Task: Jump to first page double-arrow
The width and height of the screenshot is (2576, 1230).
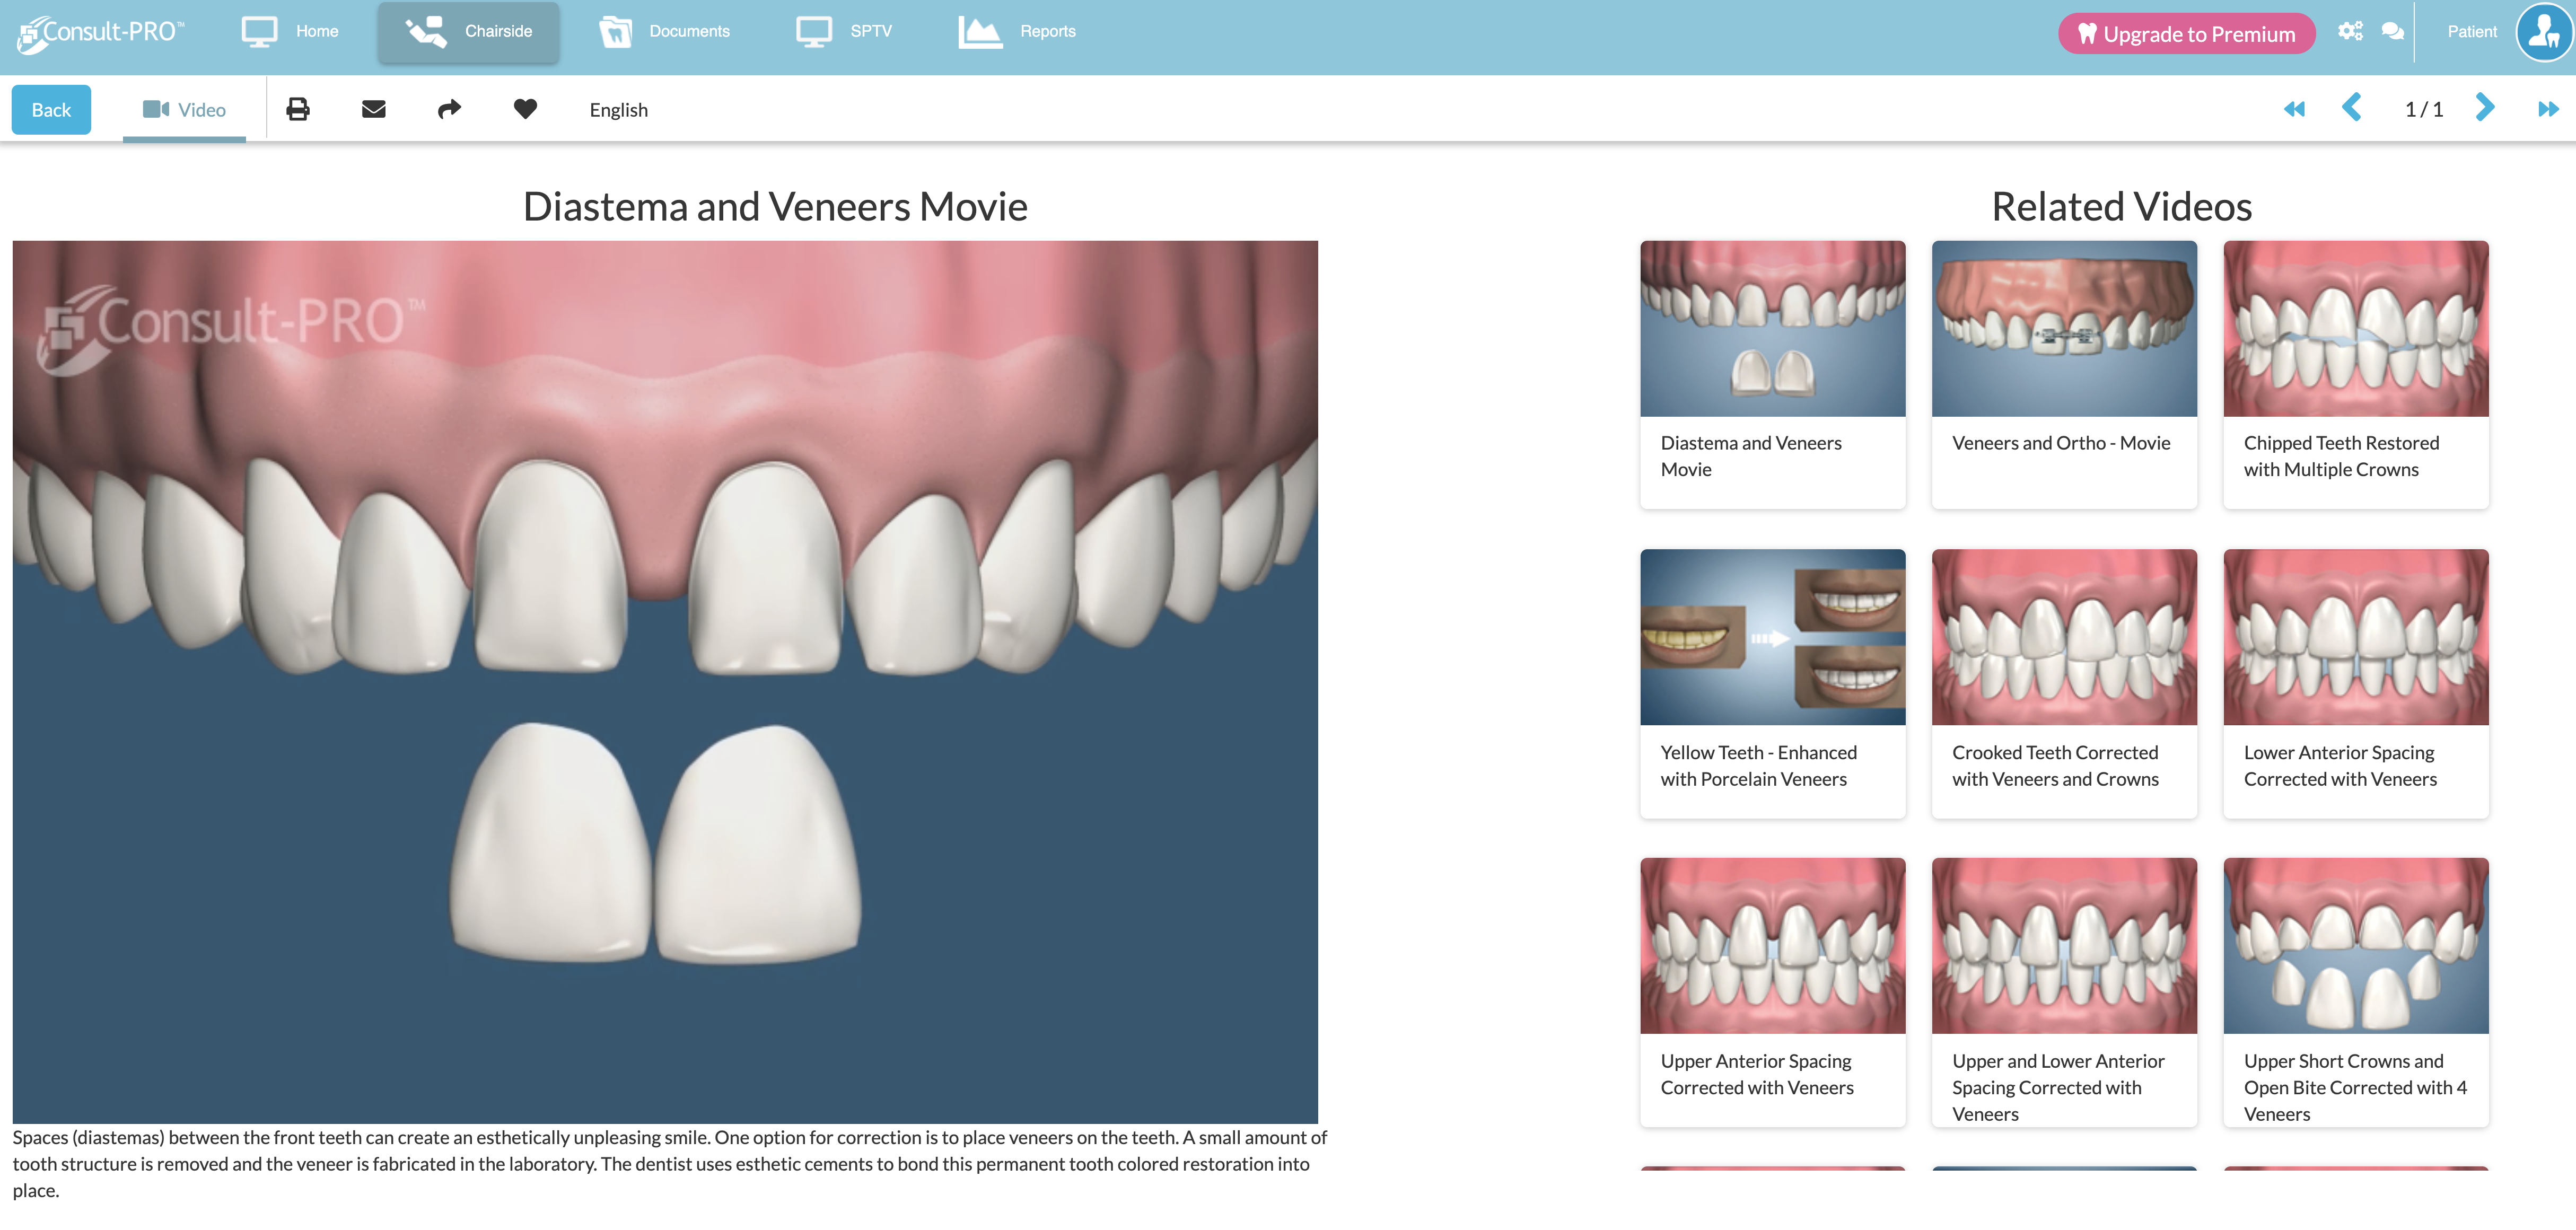Action: coord(2294,109)
